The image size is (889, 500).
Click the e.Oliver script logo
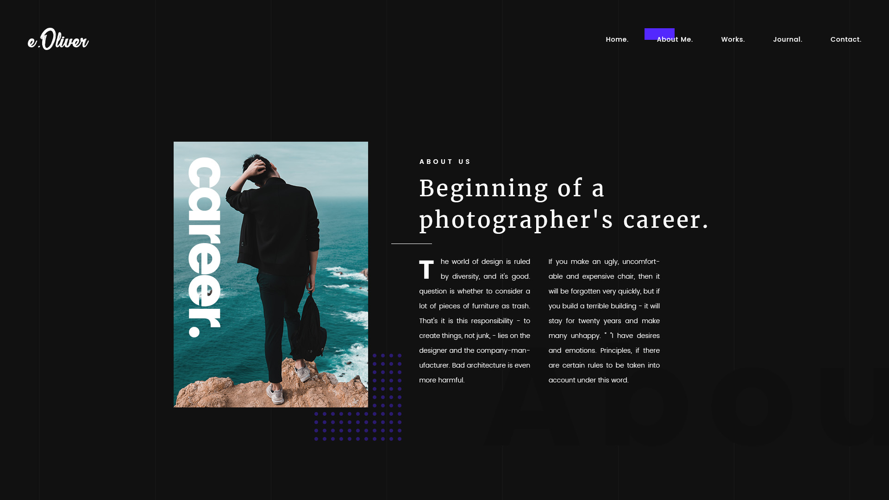coord(58,40)
